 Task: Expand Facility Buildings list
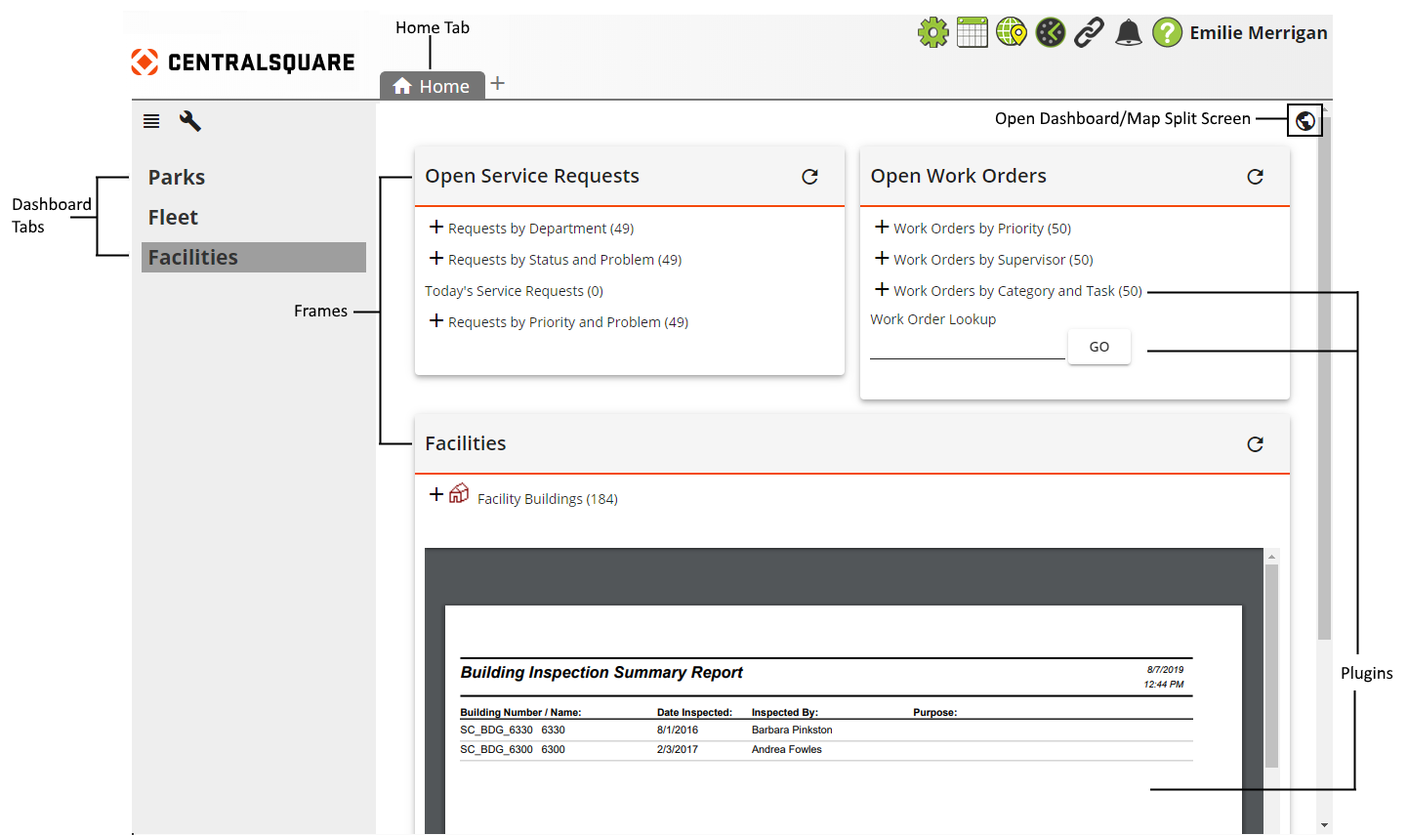[x=436, y=494]
